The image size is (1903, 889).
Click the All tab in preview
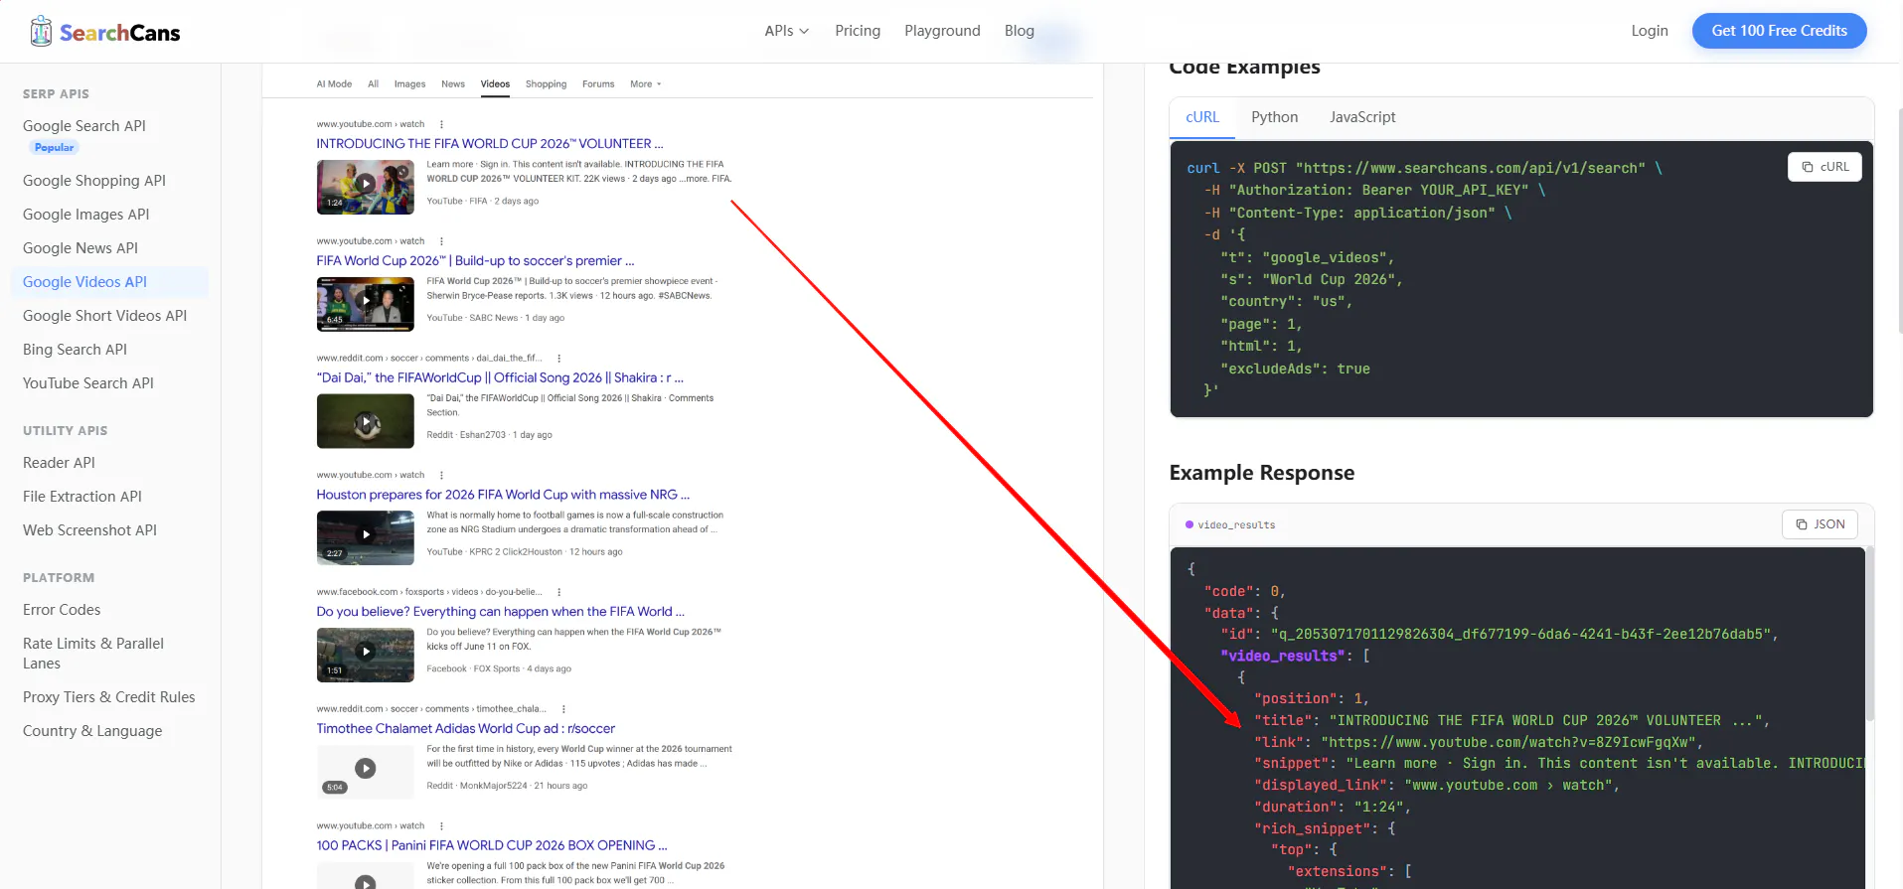tap(373, 84)
